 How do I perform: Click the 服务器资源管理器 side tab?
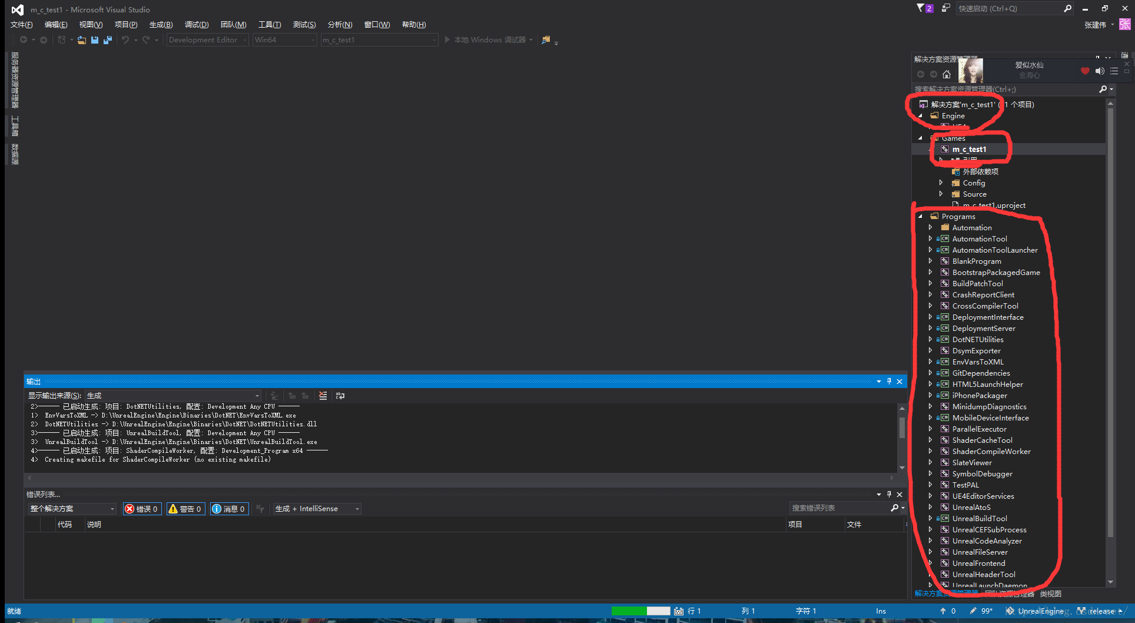coord(15,80)
